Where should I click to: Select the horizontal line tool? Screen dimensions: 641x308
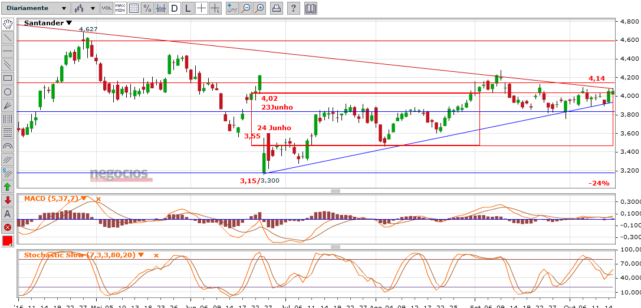point(8,51)
